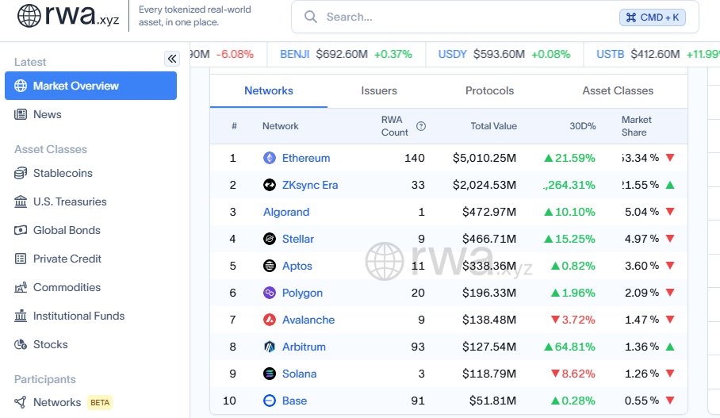Open the ZKsync Era network link
The height and width of the screenshot is (418, 720).
[310, 185]
